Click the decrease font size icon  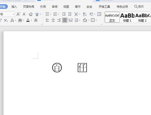(x=24, y=14)
